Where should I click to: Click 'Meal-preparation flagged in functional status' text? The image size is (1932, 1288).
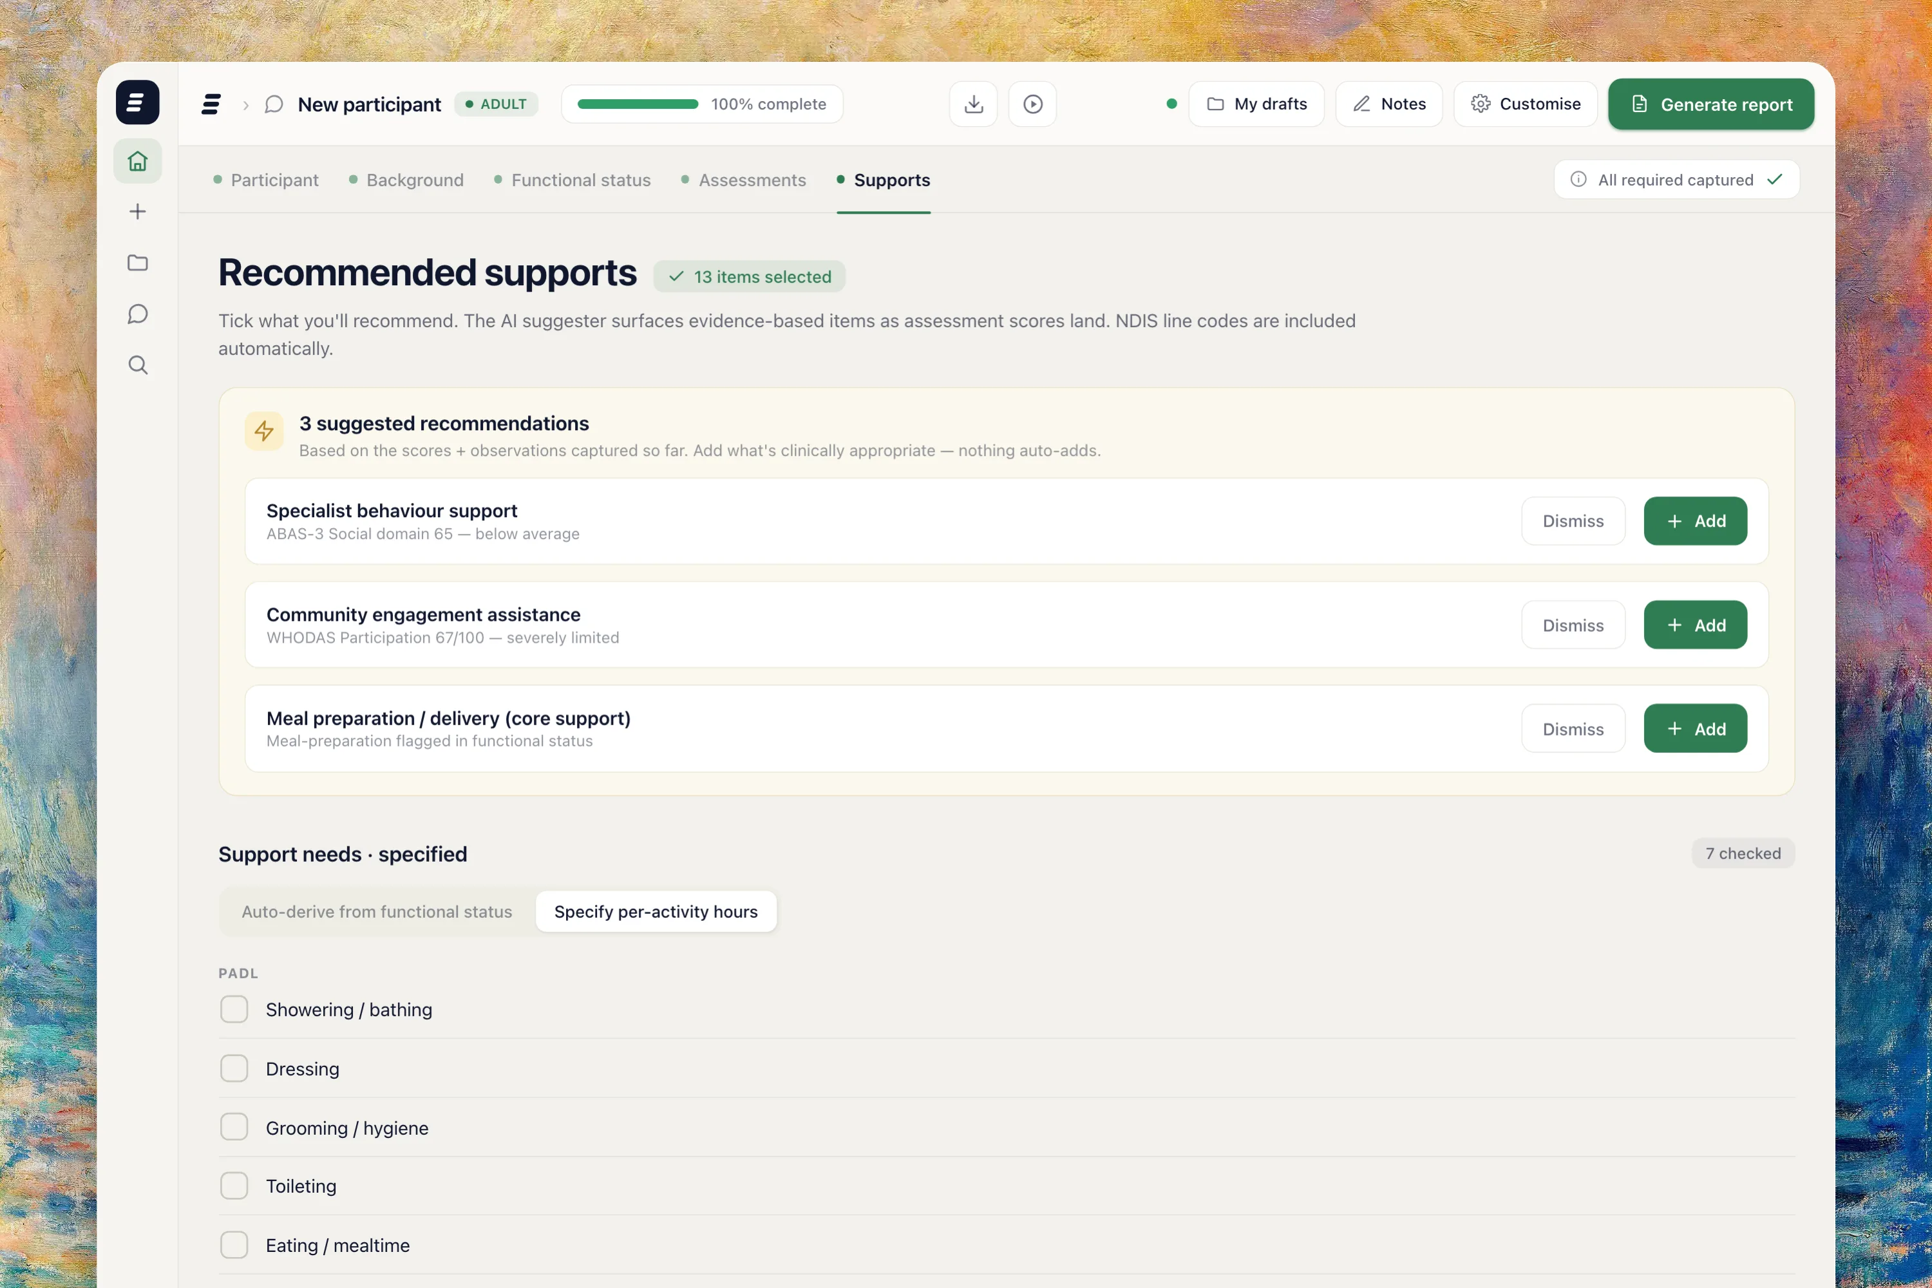click(430, 741)
